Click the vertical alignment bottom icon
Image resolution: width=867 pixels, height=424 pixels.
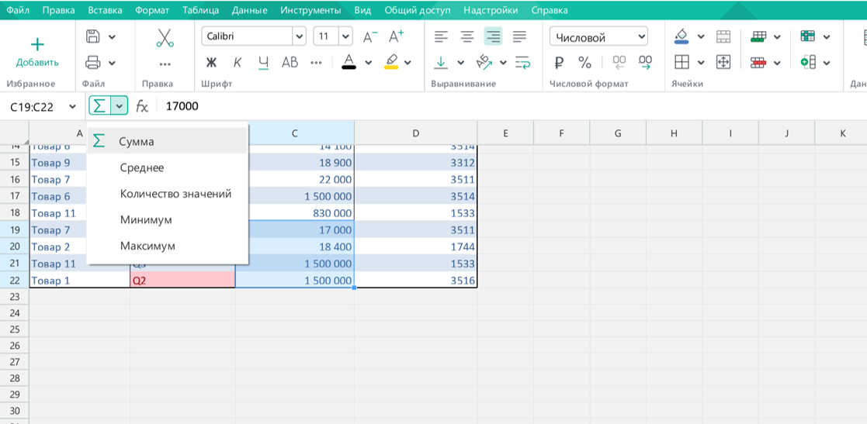[441, 62]
